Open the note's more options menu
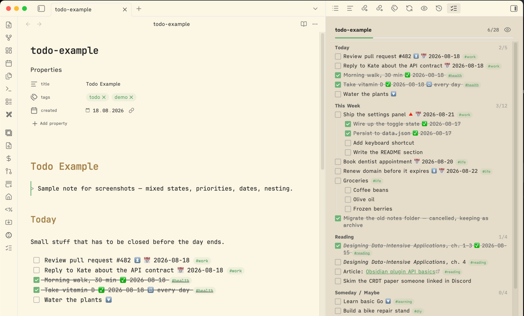This screenshot has width=524, height=316. (315, 24)
